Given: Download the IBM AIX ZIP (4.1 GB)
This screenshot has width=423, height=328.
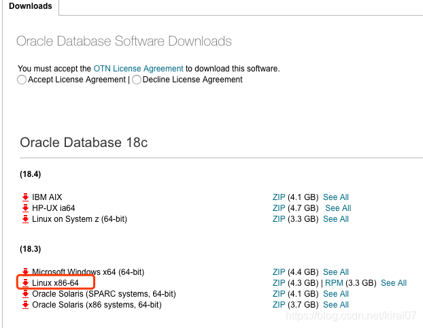Looking at the screenshot, I should [x=279, y=197].
